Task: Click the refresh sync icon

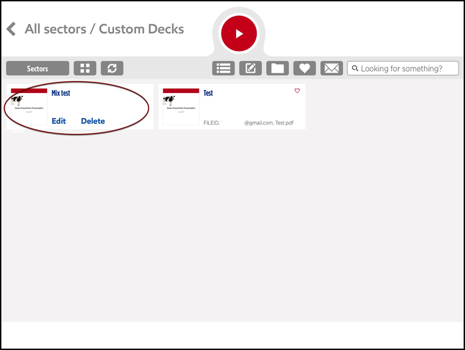Action: point(112,69)
